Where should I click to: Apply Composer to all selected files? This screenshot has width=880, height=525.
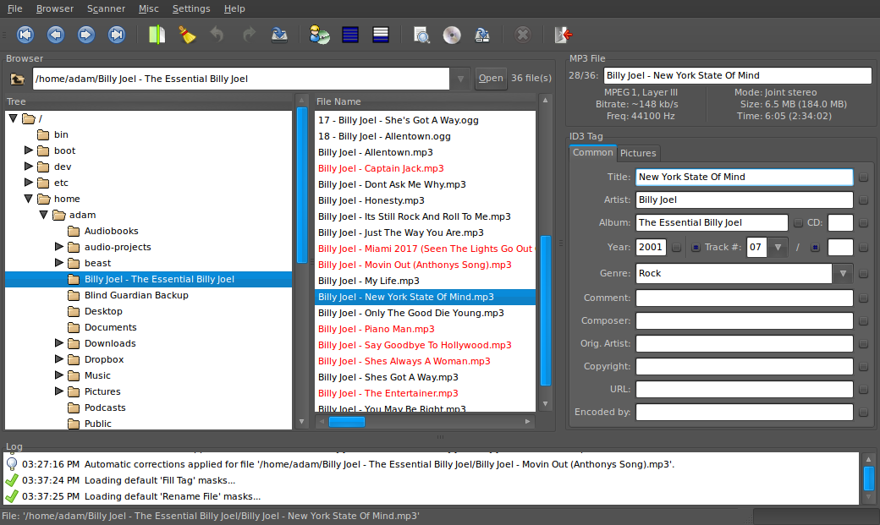click(x=863, y=321)
